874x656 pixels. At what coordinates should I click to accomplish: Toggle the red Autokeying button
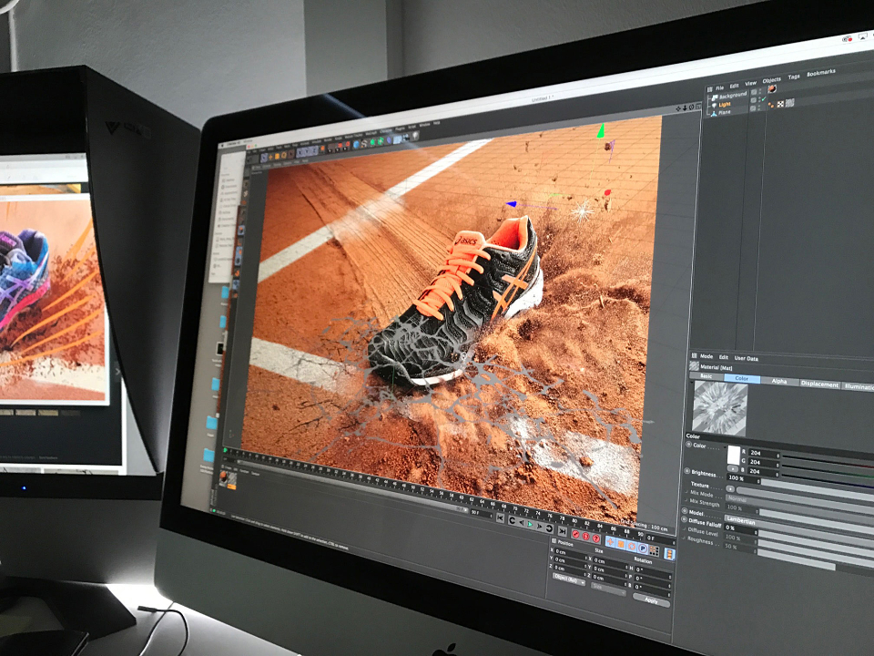[x=585, y=536]
